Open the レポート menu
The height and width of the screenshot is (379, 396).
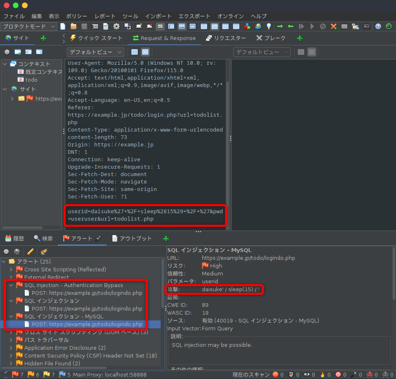pos(105,16)
